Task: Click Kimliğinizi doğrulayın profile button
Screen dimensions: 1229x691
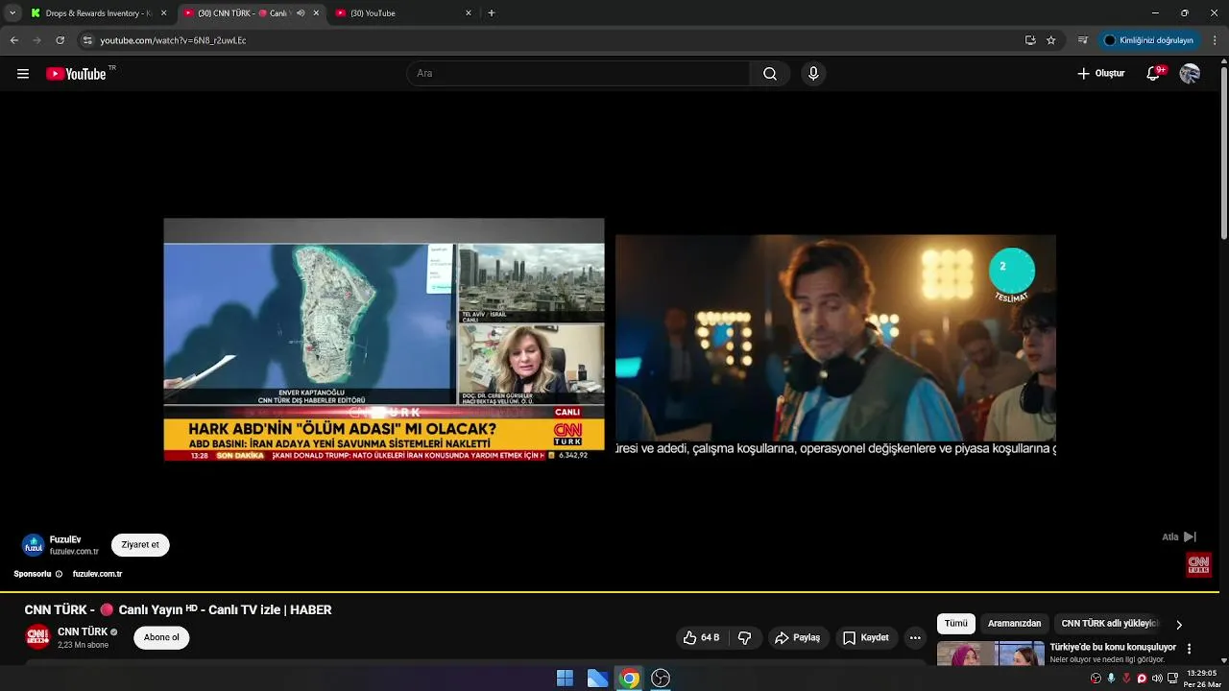Action: coord(1148,40)
